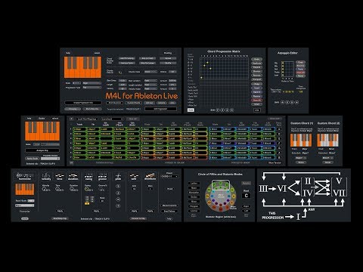Adjust the yellow Swing knob
Screen dimensions: 363x272
[87, 189]
